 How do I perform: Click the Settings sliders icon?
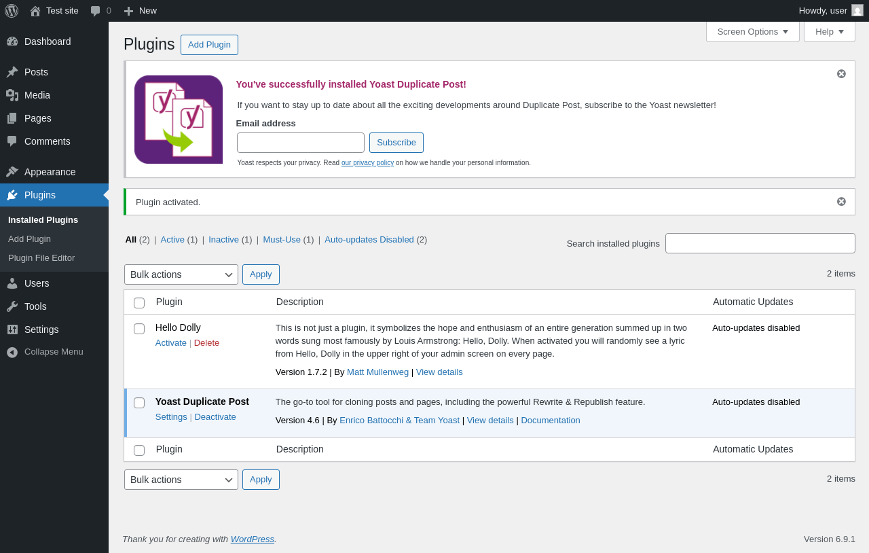coord(12,329)
